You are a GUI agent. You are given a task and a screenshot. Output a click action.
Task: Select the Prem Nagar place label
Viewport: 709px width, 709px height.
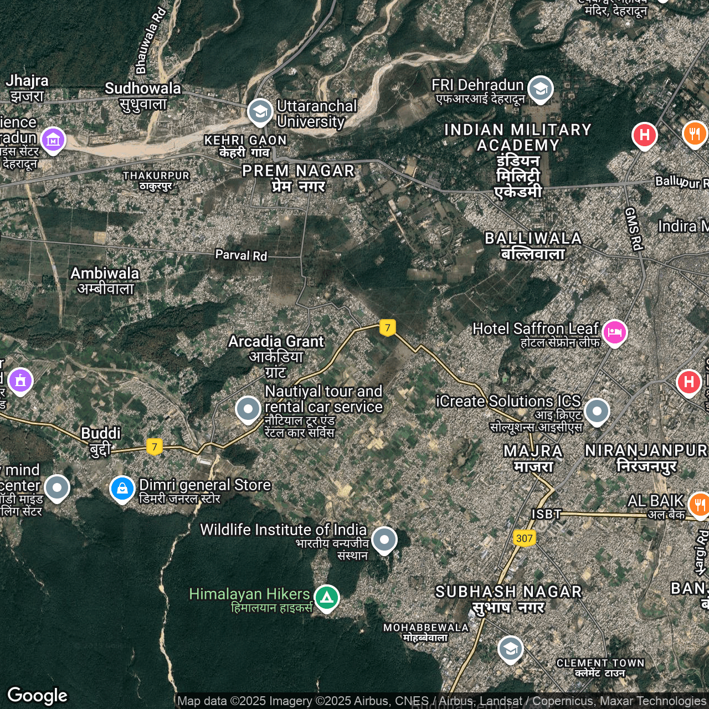pos(298,178)
